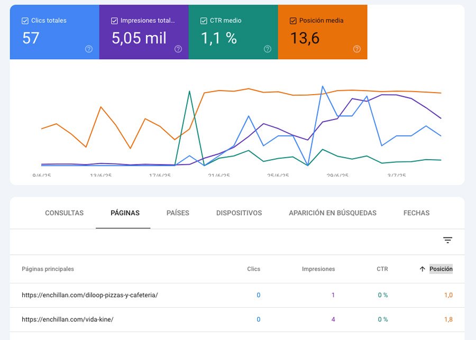476x340 pixels.
Task: Open the Países tab
Action: [178, 213]
